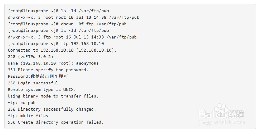Click the first 'ls -ld /var/ftp/pub' command line
This screenshot has height=131, width=259.
pyautogui.click(x=85, y=11)
